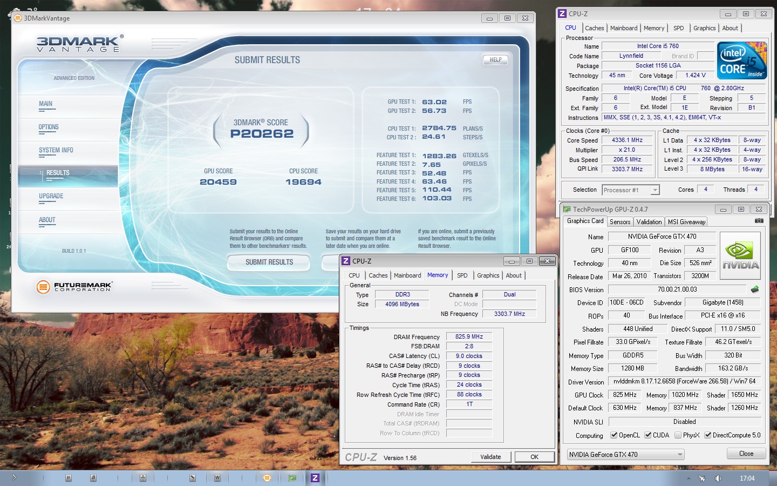Click the Help button in 3DMark
The width and height of the screenshot is (777, 486).
point(495,60)
